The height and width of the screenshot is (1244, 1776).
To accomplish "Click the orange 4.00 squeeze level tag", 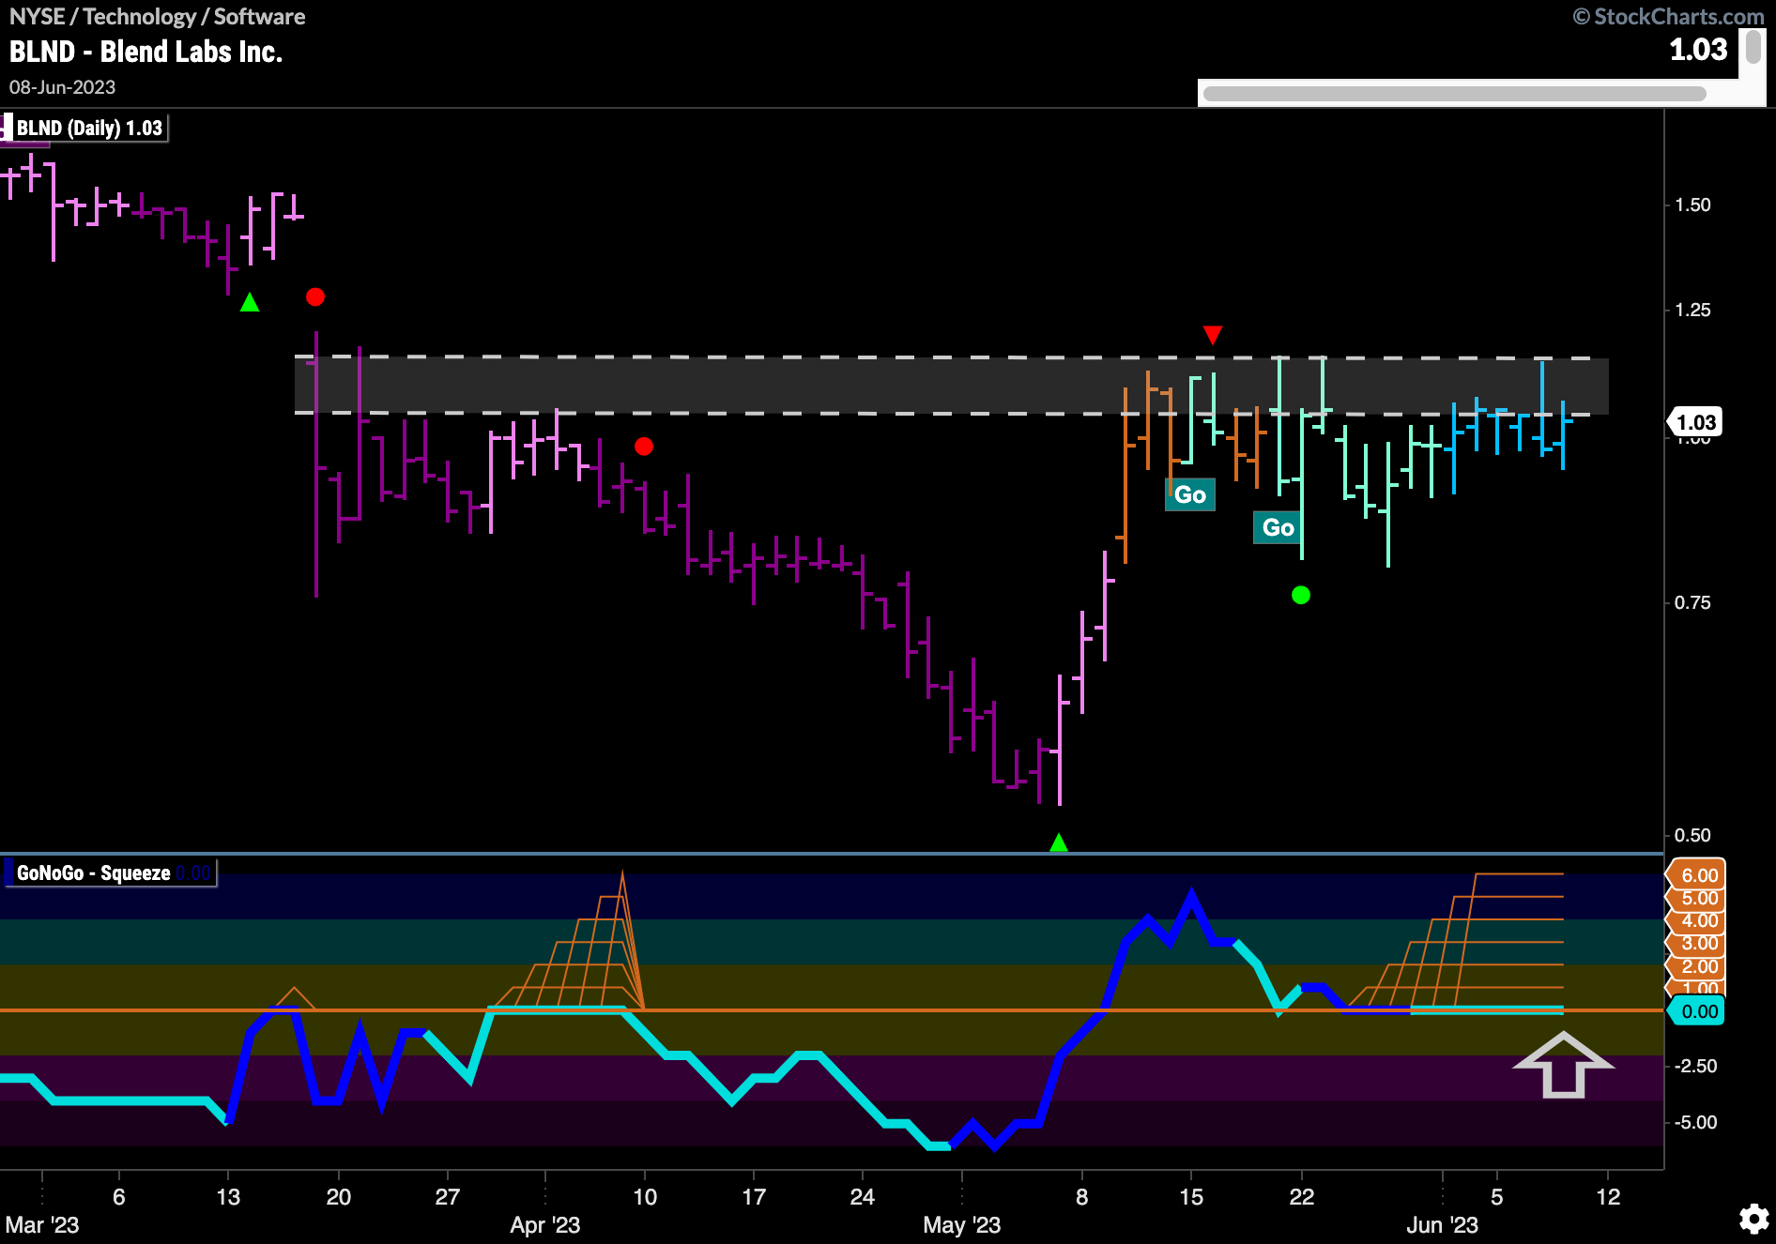I will pyautogui.click(x=1698, y=920).
